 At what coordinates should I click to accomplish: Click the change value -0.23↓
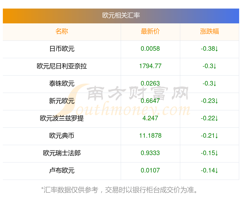click(210, 101)
